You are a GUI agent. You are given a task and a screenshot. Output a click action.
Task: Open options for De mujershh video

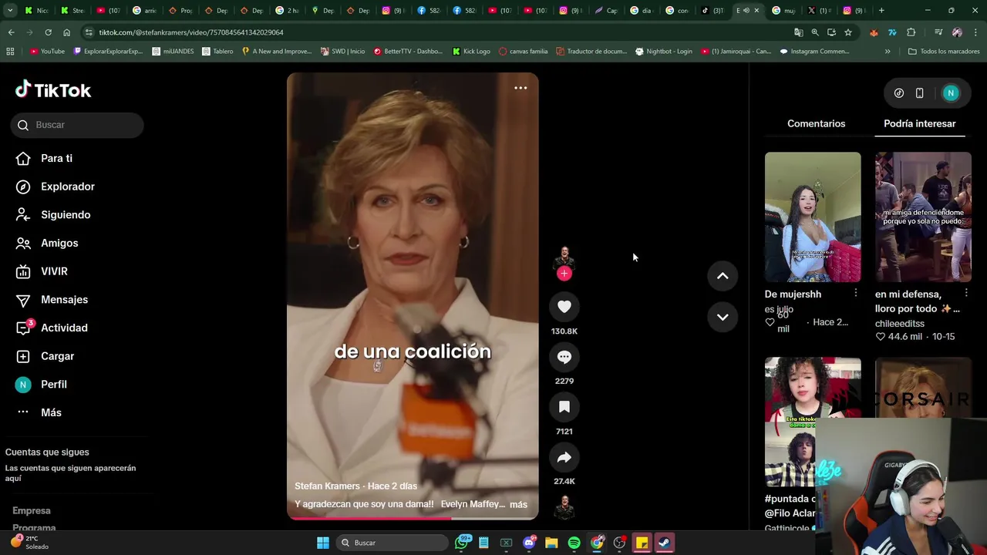click(856, 294)
